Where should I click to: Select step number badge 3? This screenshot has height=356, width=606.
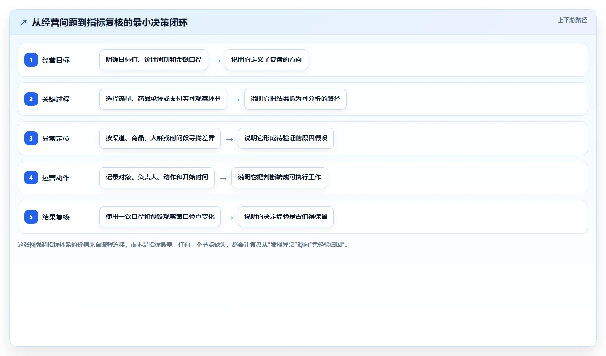[31, 138]
